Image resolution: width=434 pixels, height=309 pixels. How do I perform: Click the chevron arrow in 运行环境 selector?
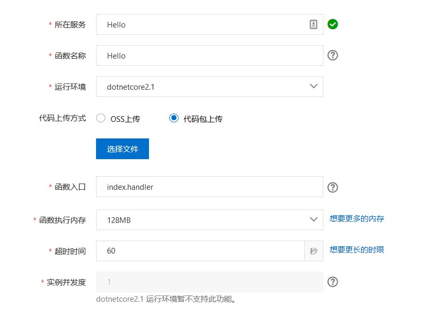pyautogui.click(x=314, y=86)
